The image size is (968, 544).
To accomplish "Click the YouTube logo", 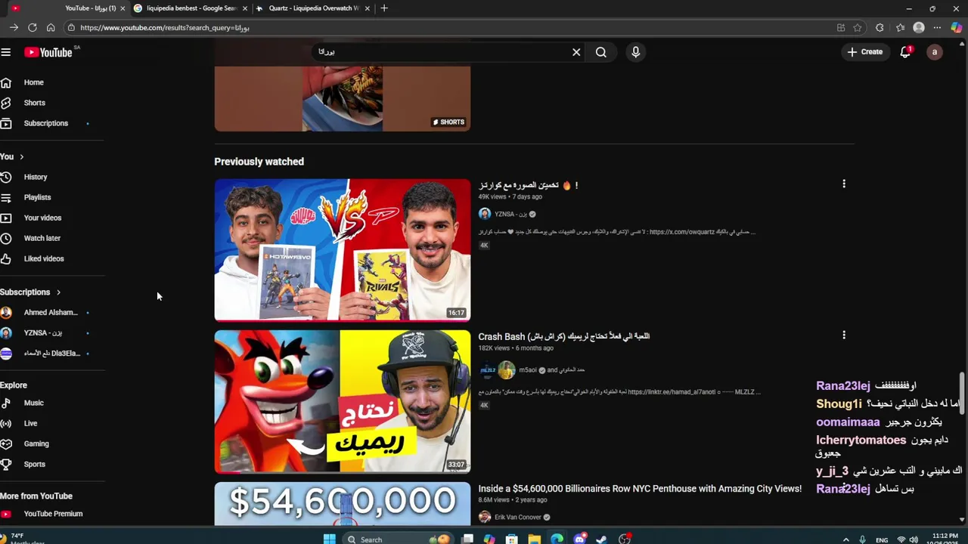I will 48,52.
